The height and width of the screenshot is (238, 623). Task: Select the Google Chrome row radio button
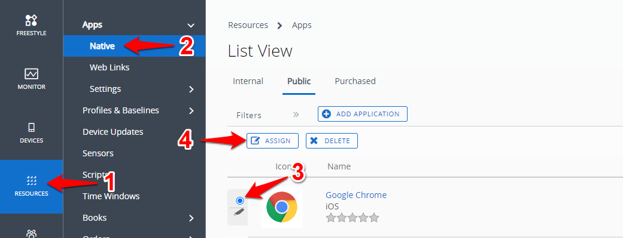point(239,201)
